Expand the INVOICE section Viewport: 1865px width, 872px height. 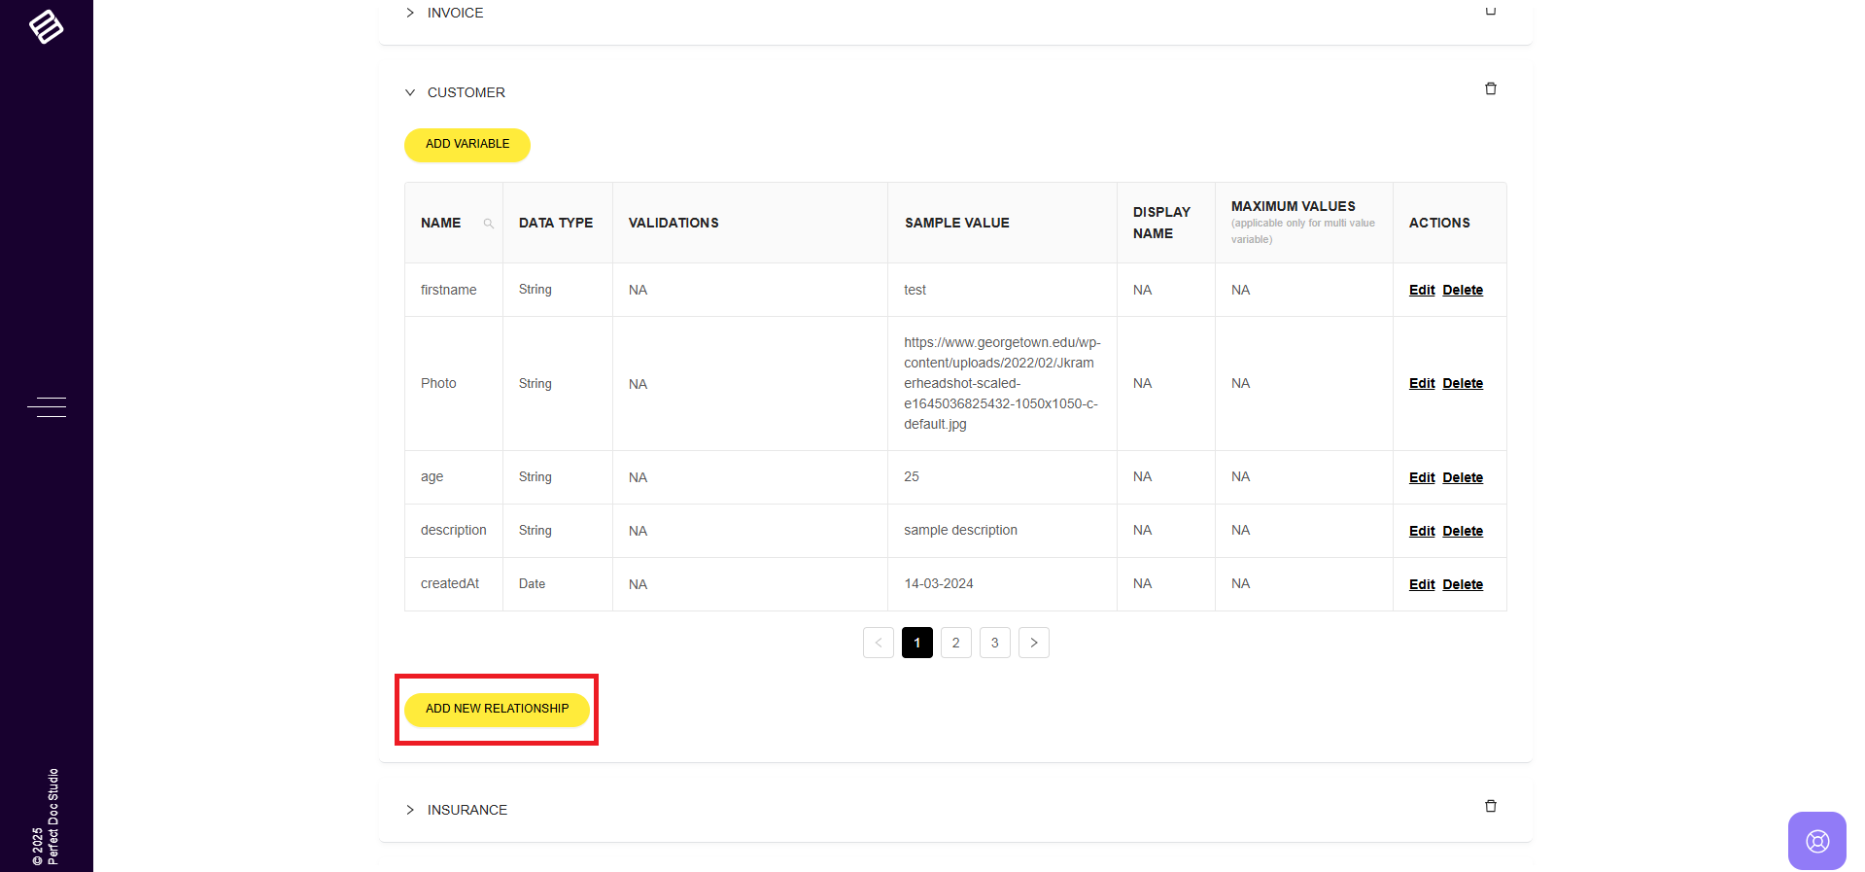pyautogui.click(x=410, y=13)
